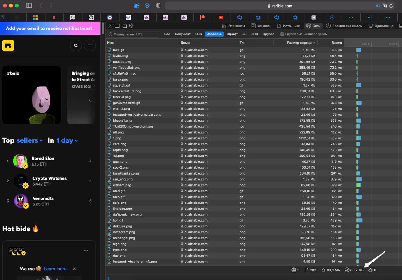The height and width of the screenshot is (280, 402).
Task: Filter by Шрифт resource type
Action: click(x=232, y=34)
